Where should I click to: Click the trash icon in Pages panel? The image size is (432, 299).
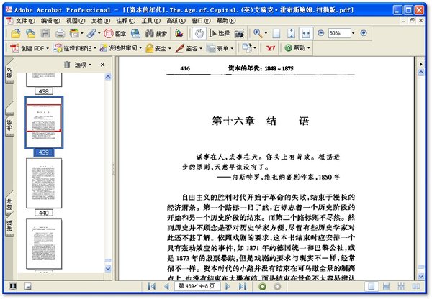click(67, 65)
